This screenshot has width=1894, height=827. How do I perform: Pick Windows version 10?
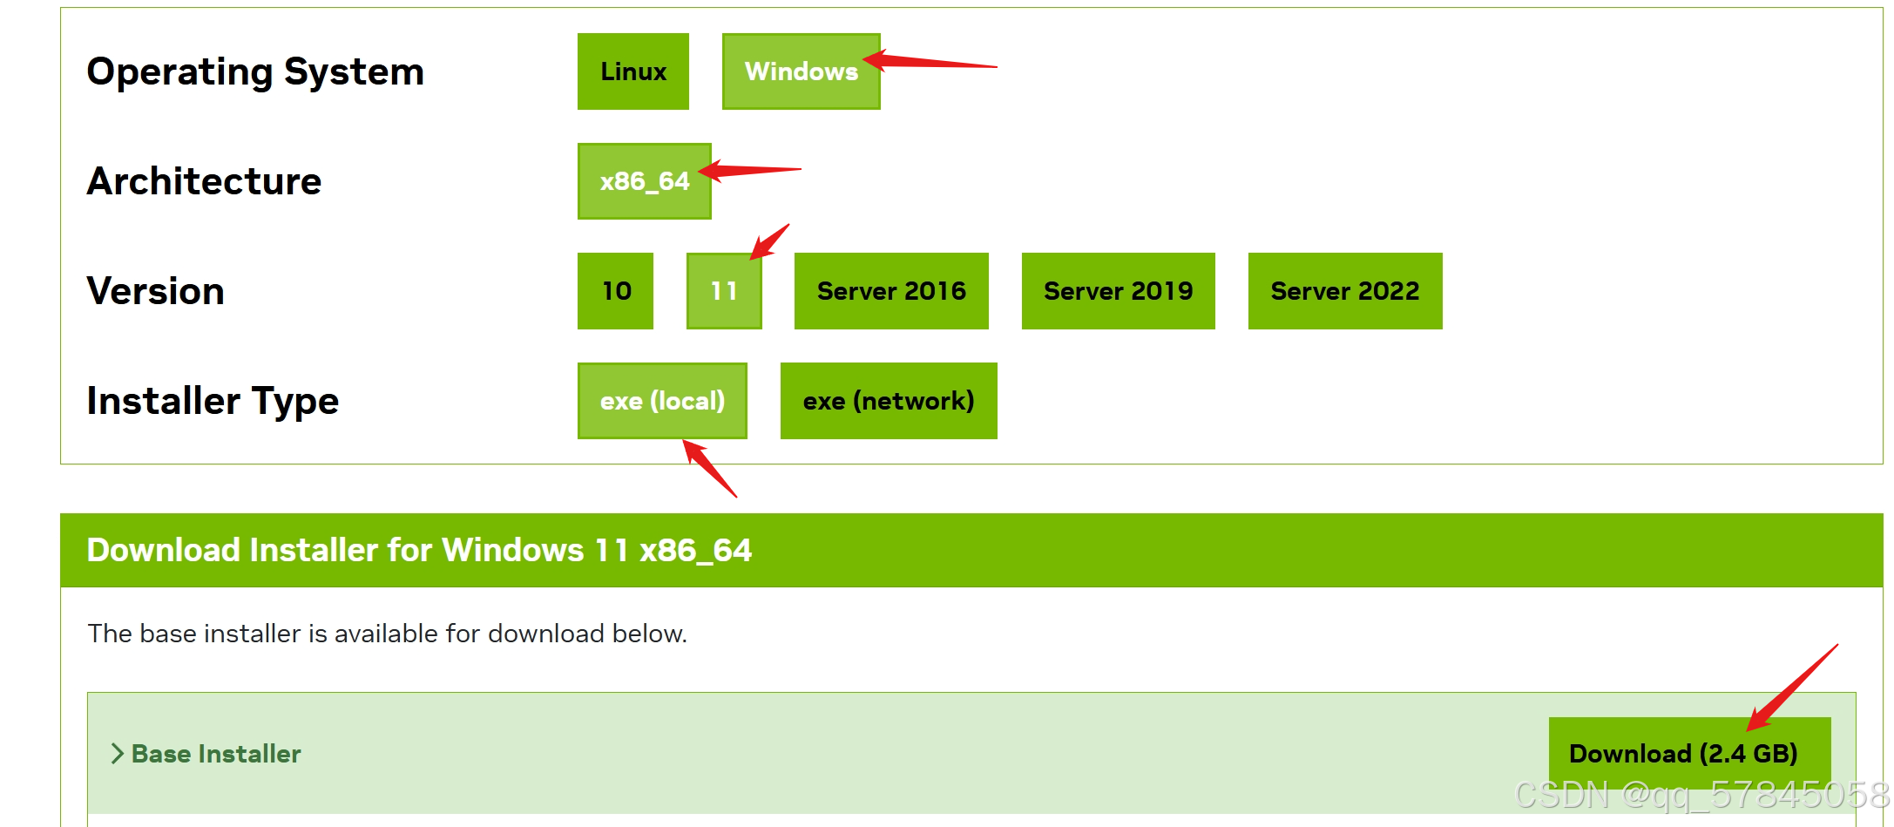[x=615, y=291]
